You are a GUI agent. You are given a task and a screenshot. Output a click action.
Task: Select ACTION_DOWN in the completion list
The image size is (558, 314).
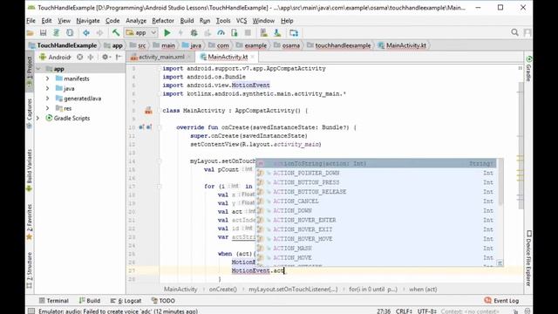[x=376, y=211]
